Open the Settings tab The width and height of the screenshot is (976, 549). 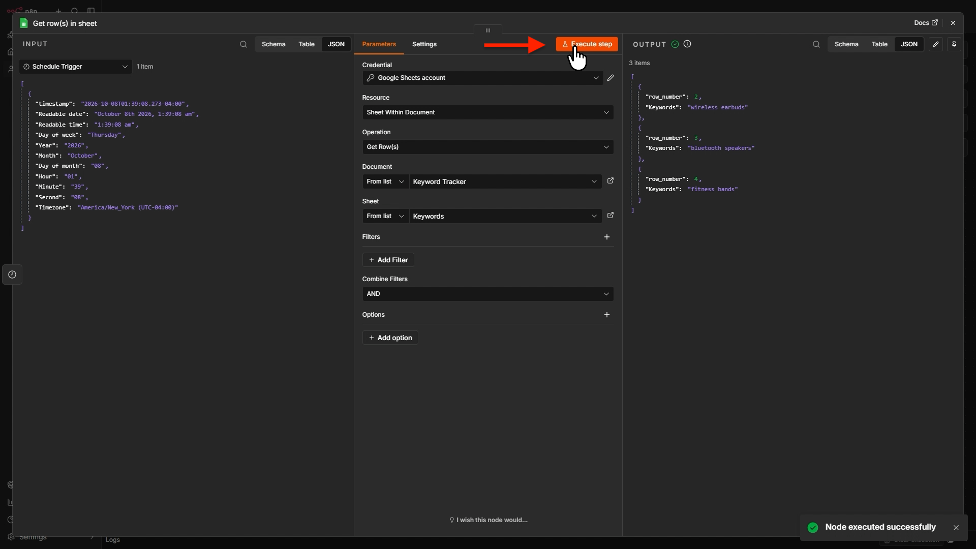[424, 44]
